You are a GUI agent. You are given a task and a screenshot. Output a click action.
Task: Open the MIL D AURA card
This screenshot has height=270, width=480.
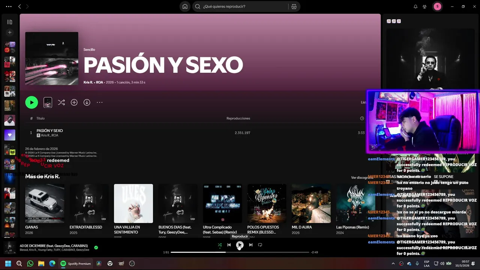tap(311, 208)
